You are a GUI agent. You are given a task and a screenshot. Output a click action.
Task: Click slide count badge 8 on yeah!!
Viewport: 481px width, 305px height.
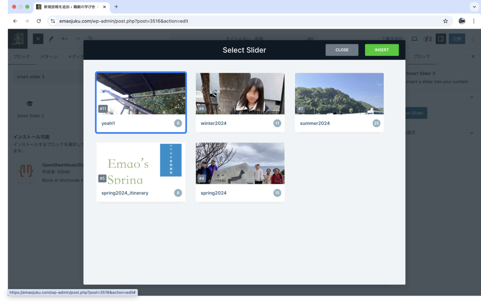pos(178,123)
